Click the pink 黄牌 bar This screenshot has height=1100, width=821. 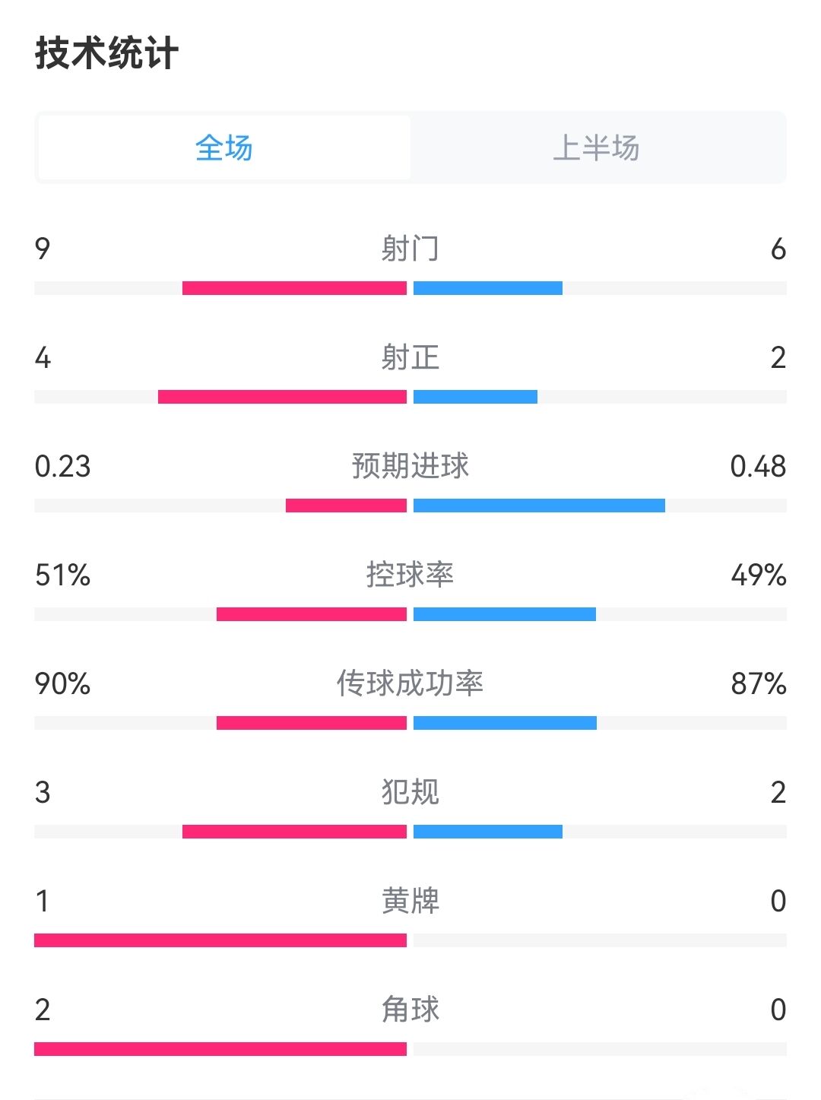[x=220, y=940]
